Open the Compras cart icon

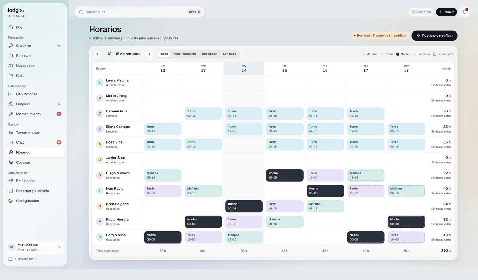11,162
